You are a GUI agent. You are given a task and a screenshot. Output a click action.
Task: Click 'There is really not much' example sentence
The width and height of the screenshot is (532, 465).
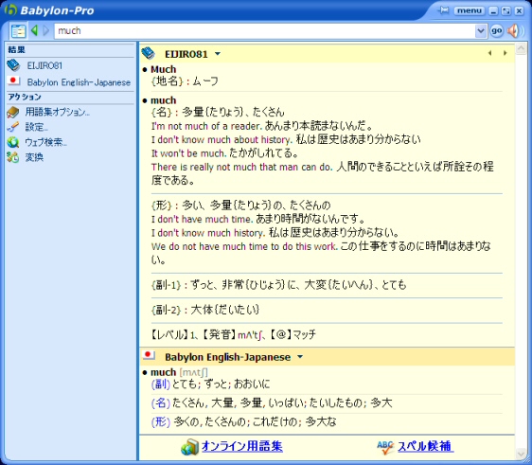(x=242, y=167)
